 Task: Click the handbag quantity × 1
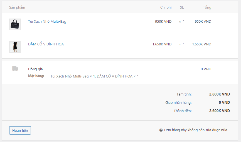point(182,21)
